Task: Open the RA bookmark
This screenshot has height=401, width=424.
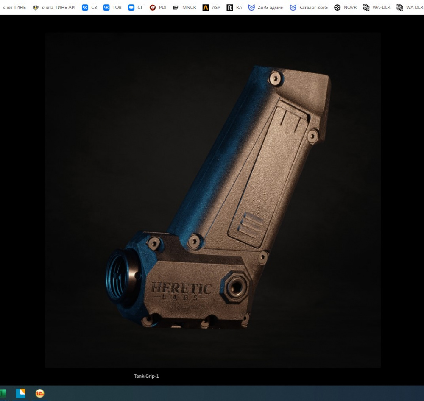Action: [x=234, y=7]
